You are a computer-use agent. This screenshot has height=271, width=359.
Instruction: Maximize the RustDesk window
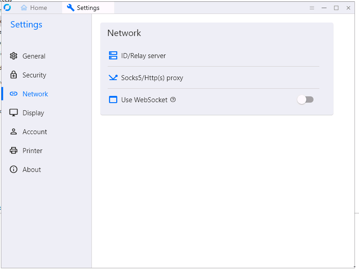coord(336,8)
